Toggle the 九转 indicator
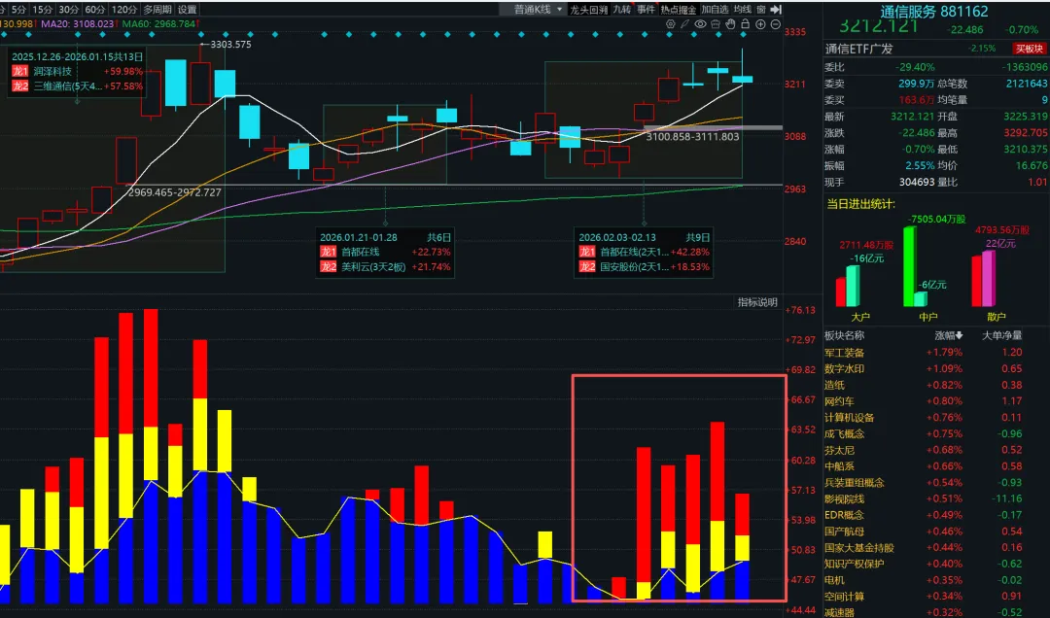Screen dimensions: 1050x618 (622, 10)
